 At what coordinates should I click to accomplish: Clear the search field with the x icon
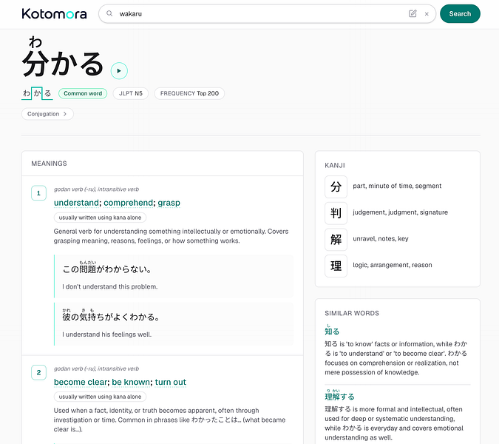(427, 14)
